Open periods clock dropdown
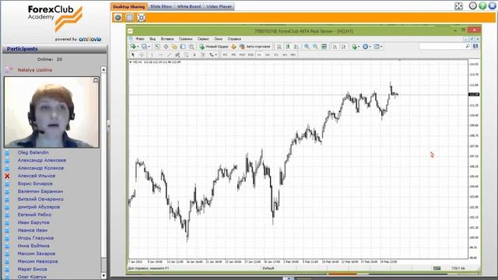Screen dimensions: 498x280 [366, 47]
